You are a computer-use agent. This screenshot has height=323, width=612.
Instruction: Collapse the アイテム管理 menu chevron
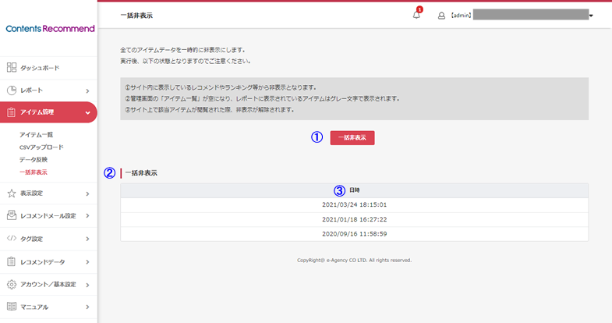click(87, 113)
